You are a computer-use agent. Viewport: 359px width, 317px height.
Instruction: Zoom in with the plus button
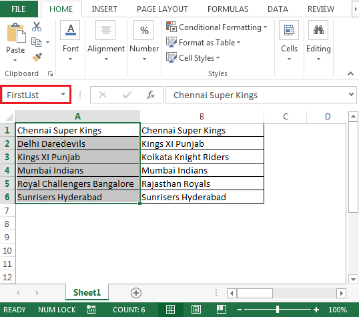(x=316, y=310)
